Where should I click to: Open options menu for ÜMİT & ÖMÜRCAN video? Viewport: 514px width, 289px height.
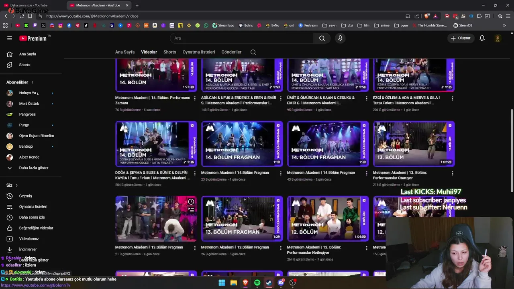pos(367,98)
